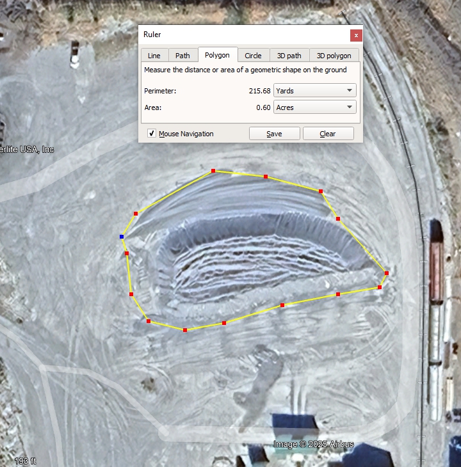Switch to the Line tab
Screen dimensions: 461x467
(x=154, y=56)
